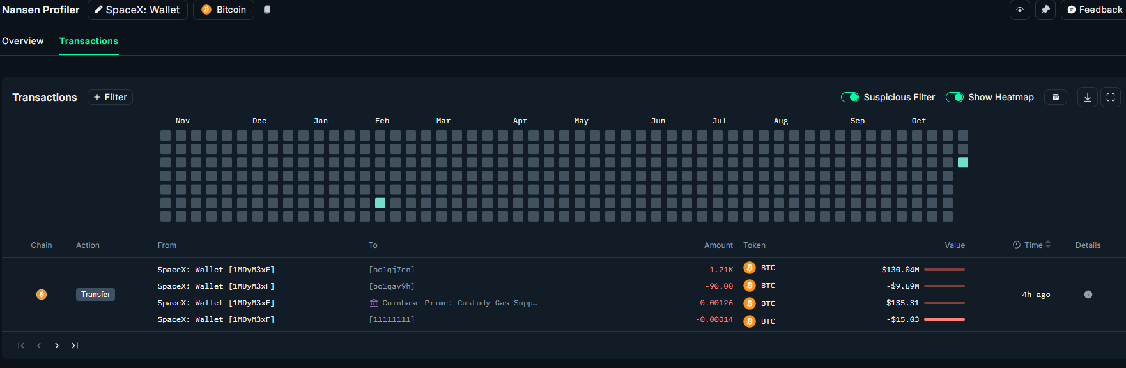Click the details info icon in the transaction row
Image resolution: width=1126 pixels, height=368 pixels.
pos(1088,295)
